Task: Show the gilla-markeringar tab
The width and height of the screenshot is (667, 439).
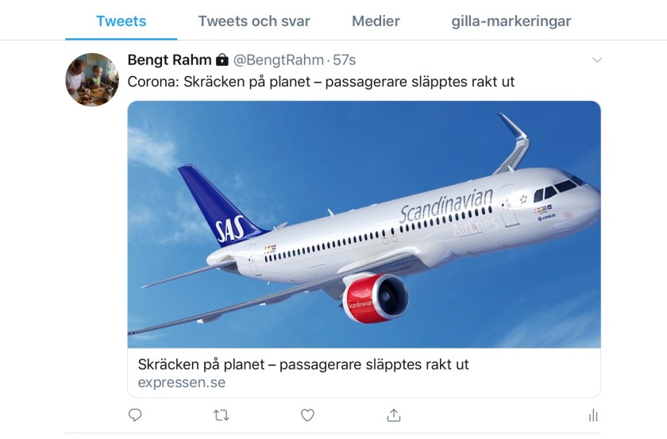Action: pyautogui.click(x=511, y=21)
